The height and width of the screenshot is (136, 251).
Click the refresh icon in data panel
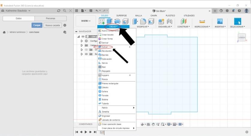pos(59,11)
